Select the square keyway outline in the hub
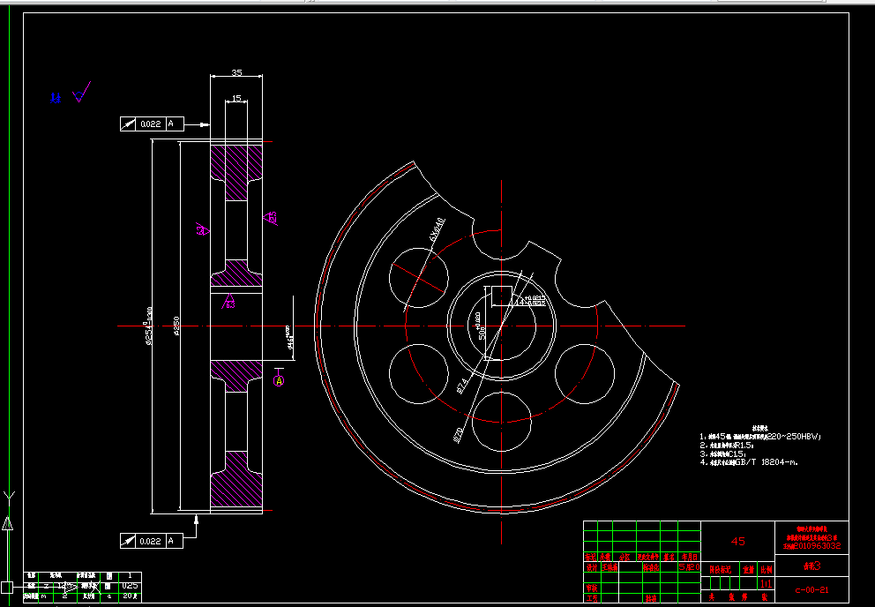This screenshot has height=607, width=875. pyautogui.click(x=502, y=296)
